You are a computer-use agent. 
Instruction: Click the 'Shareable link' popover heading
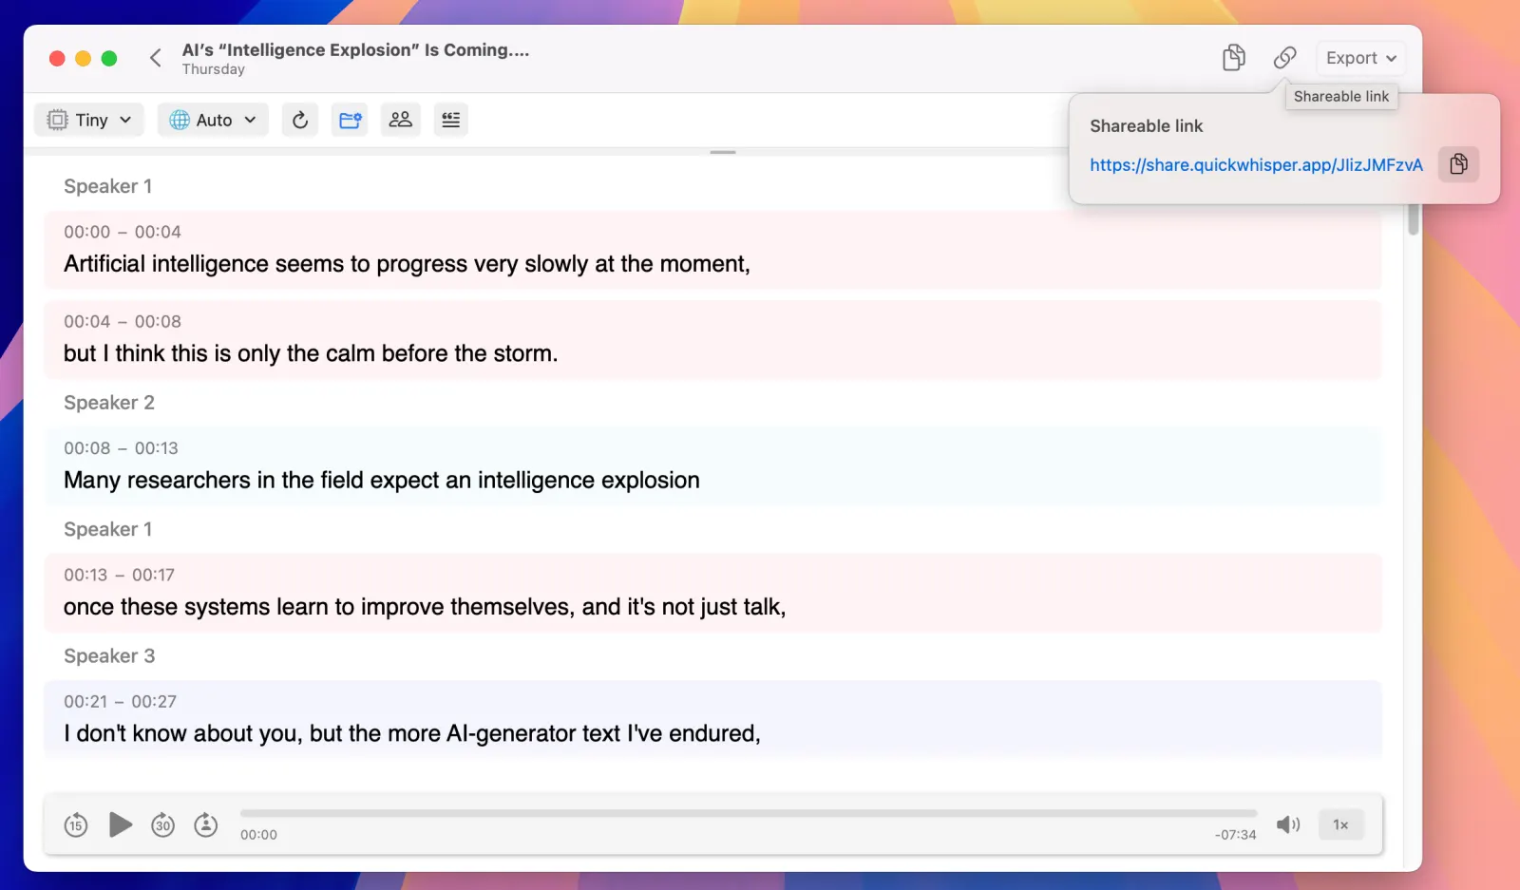(x=1146, y=126)
